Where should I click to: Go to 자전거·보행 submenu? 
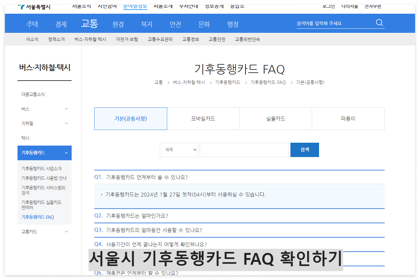[x=127, y=39]
